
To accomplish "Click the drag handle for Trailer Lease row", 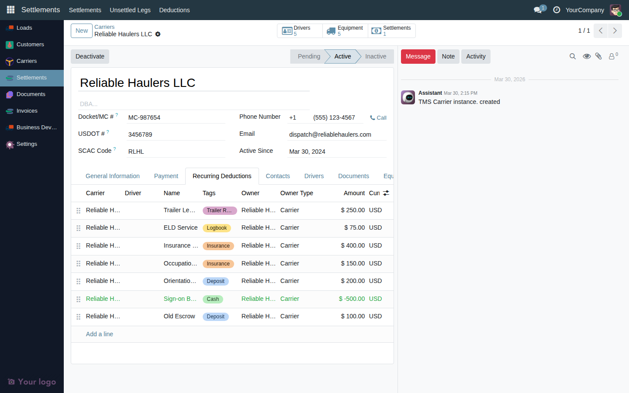I will pyautogui.click(x=79, y=210).
